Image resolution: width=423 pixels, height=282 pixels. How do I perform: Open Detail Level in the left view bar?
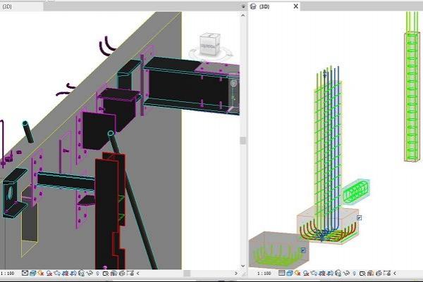(x=25, y=273)
